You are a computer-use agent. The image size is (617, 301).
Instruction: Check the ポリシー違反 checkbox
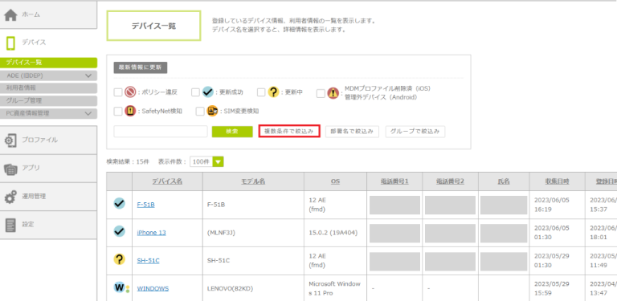[118, 92]
